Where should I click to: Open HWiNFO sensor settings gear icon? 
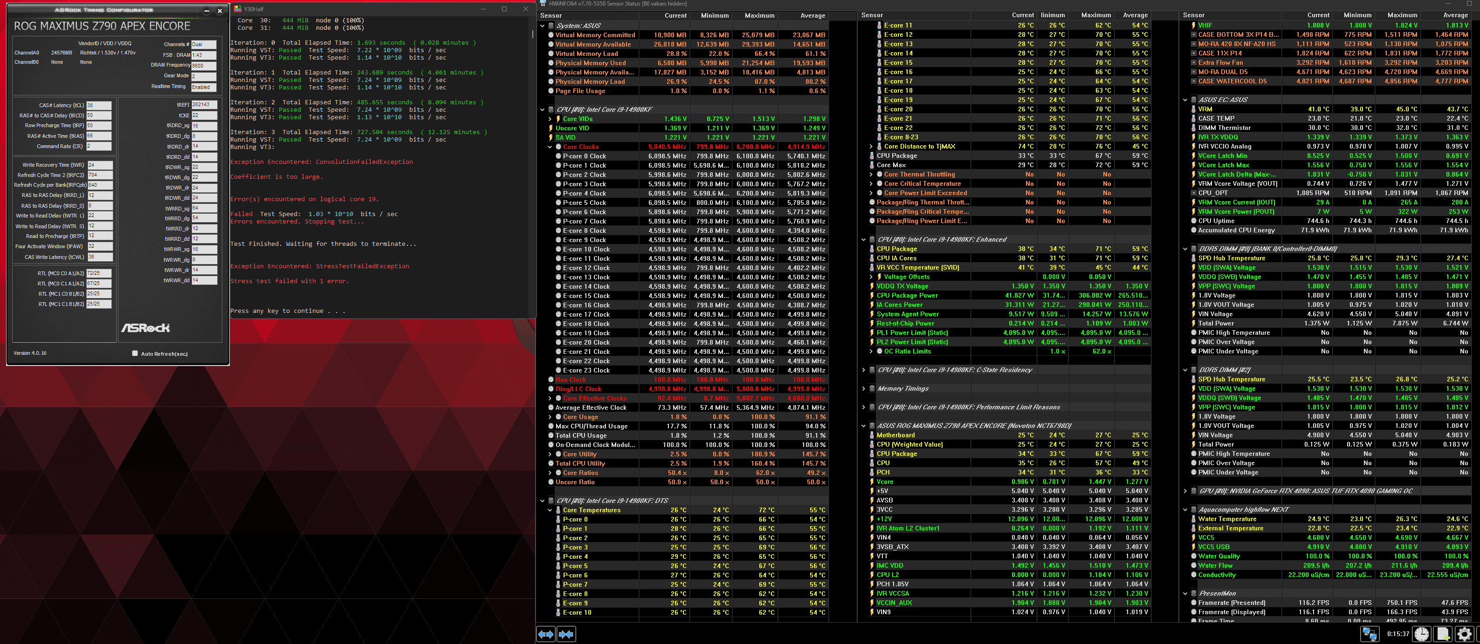coord(1465,634)
